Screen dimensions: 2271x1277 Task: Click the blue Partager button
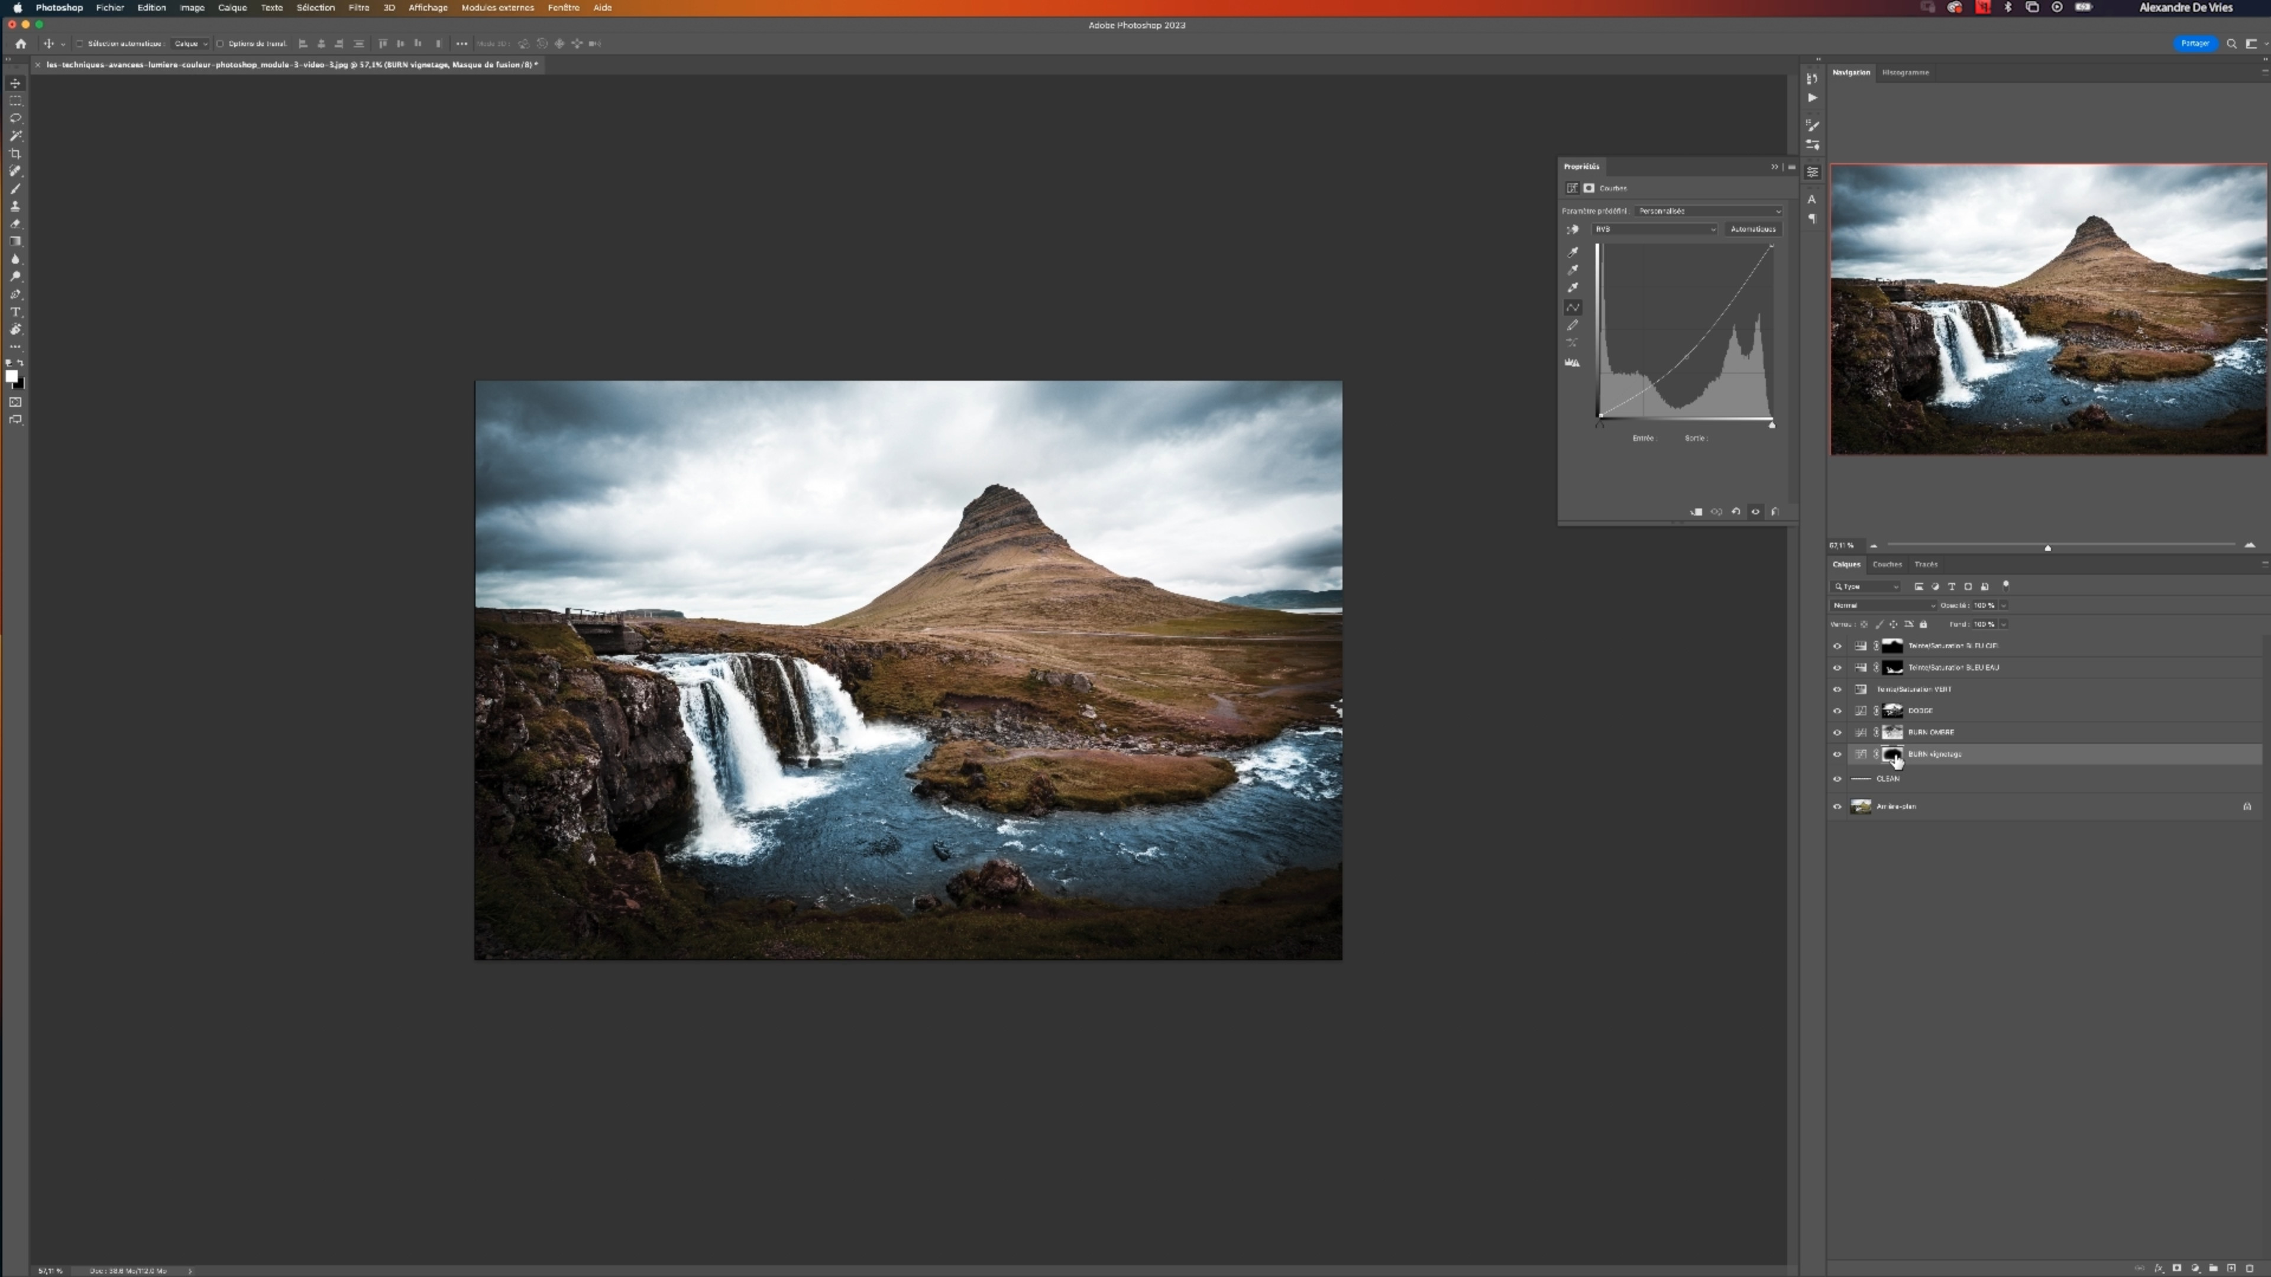[x=2194, y=43]
